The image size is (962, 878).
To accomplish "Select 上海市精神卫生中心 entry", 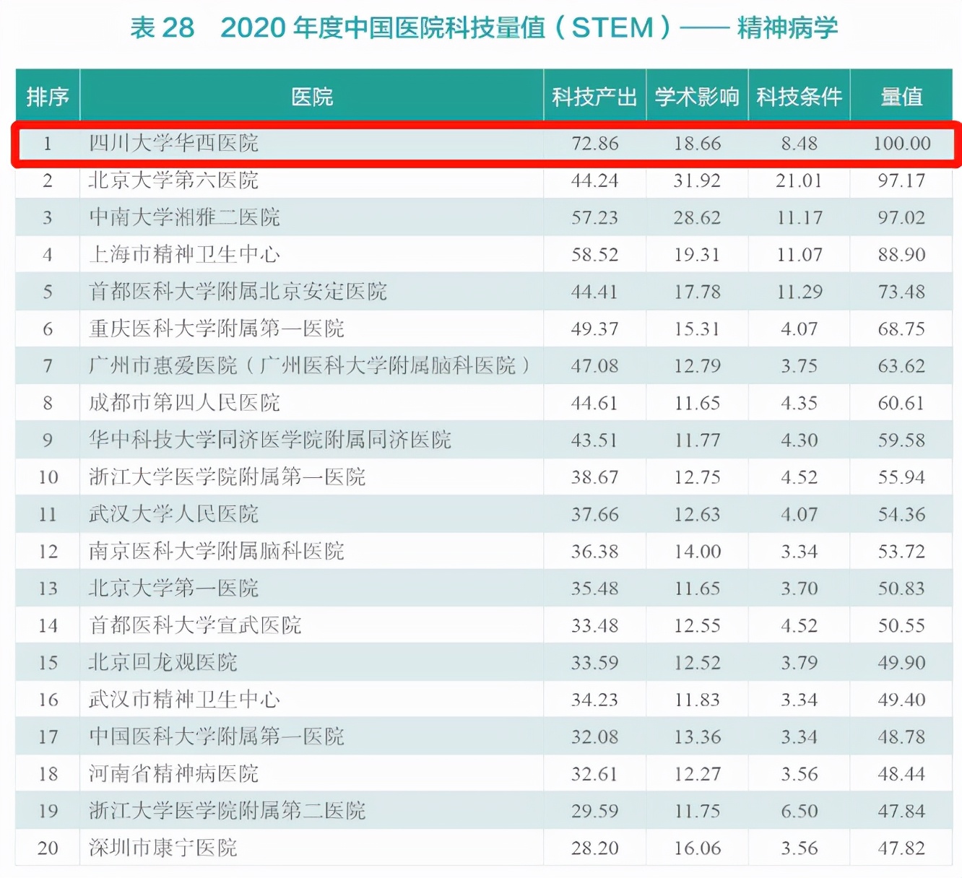I will (x=184, y=254).
